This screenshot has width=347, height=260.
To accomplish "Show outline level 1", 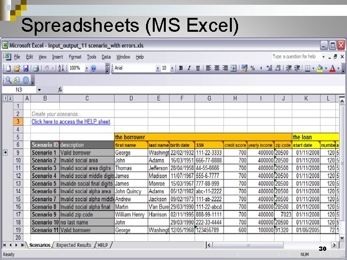I will (x=5, y=98).
